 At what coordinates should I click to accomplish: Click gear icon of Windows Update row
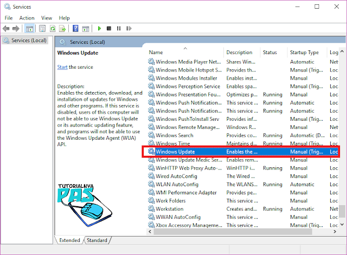[151, 152]
